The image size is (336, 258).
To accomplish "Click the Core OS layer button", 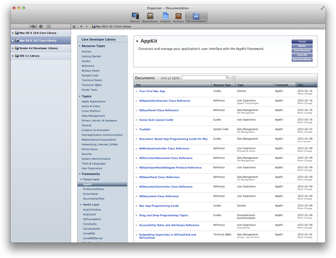I will tap(302, 55).
